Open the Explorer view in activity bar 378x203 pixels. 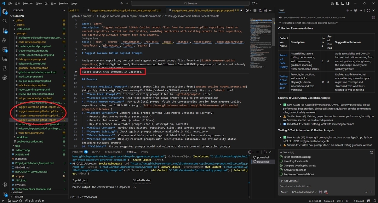pyautogui.click(x=5, y=12)
